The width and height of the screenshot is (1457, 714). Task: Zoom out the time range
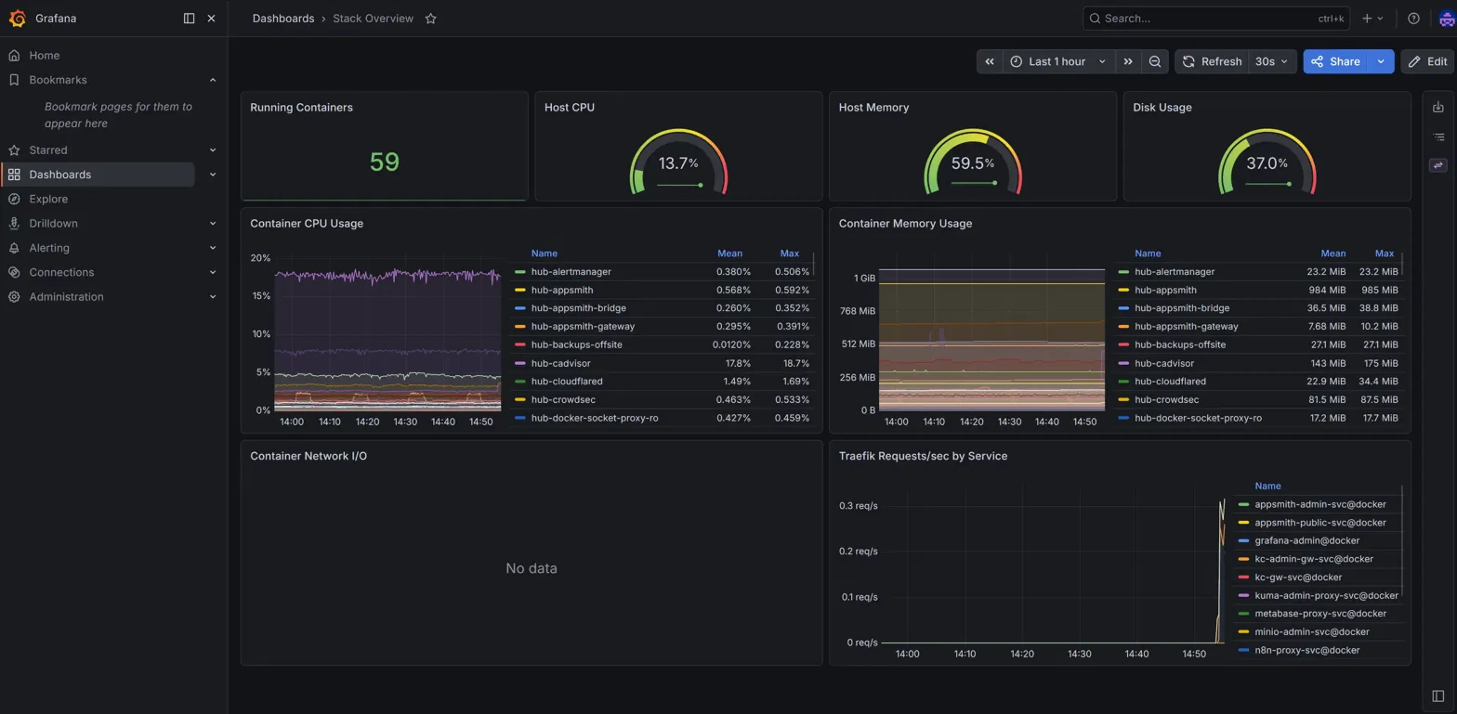pos(1154,62)
